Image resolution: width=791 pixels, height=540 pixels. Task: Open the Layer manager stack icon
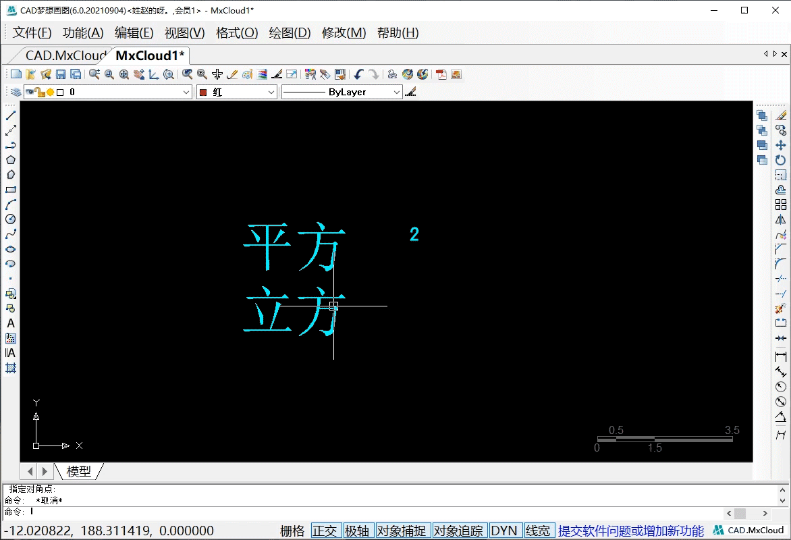click(16, 92)
